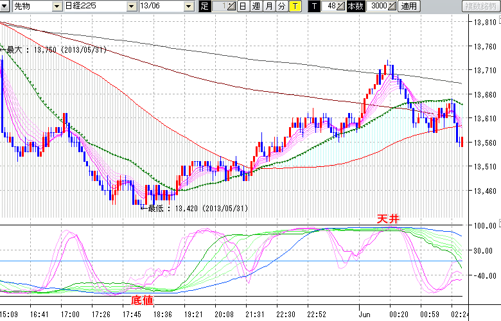This screenshot has width=501, height=321.
Task: Switch chart to daily 日 bars
Action: coord(242,6)
